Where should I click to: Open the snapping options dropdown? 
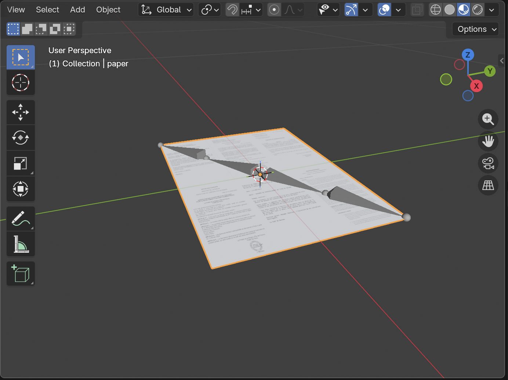pyautogui.click(x=251, y=10)
